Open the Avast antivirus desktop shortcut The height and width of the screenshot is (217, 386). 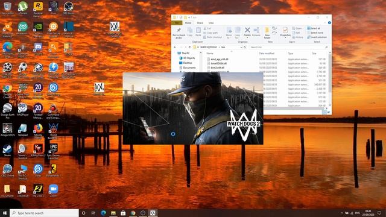tap(7, 30)
